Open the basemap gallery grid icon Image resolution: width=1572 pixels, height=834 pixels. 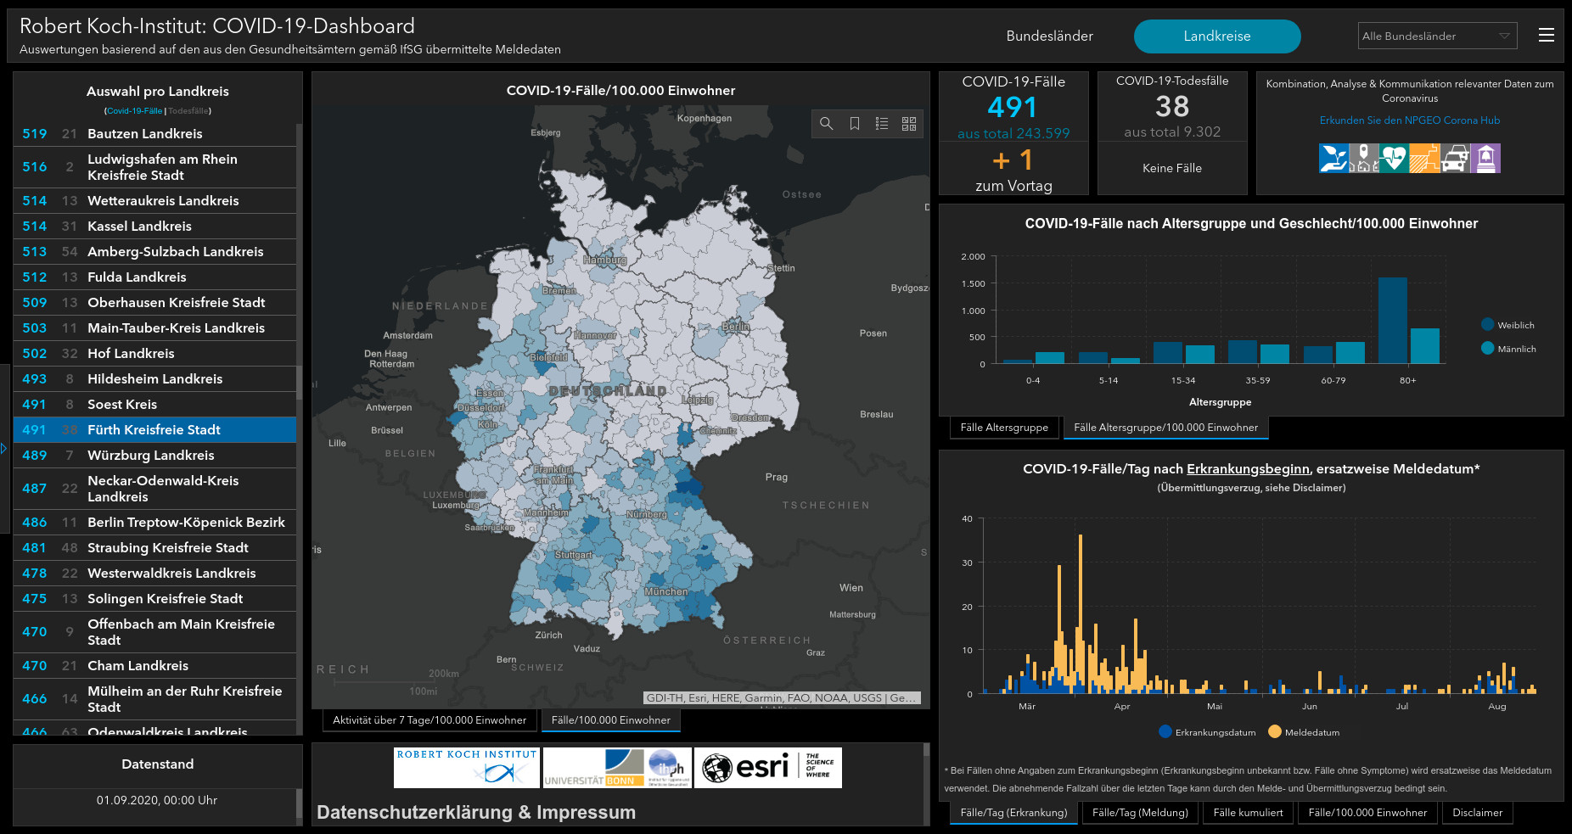(x=909, y=124)
